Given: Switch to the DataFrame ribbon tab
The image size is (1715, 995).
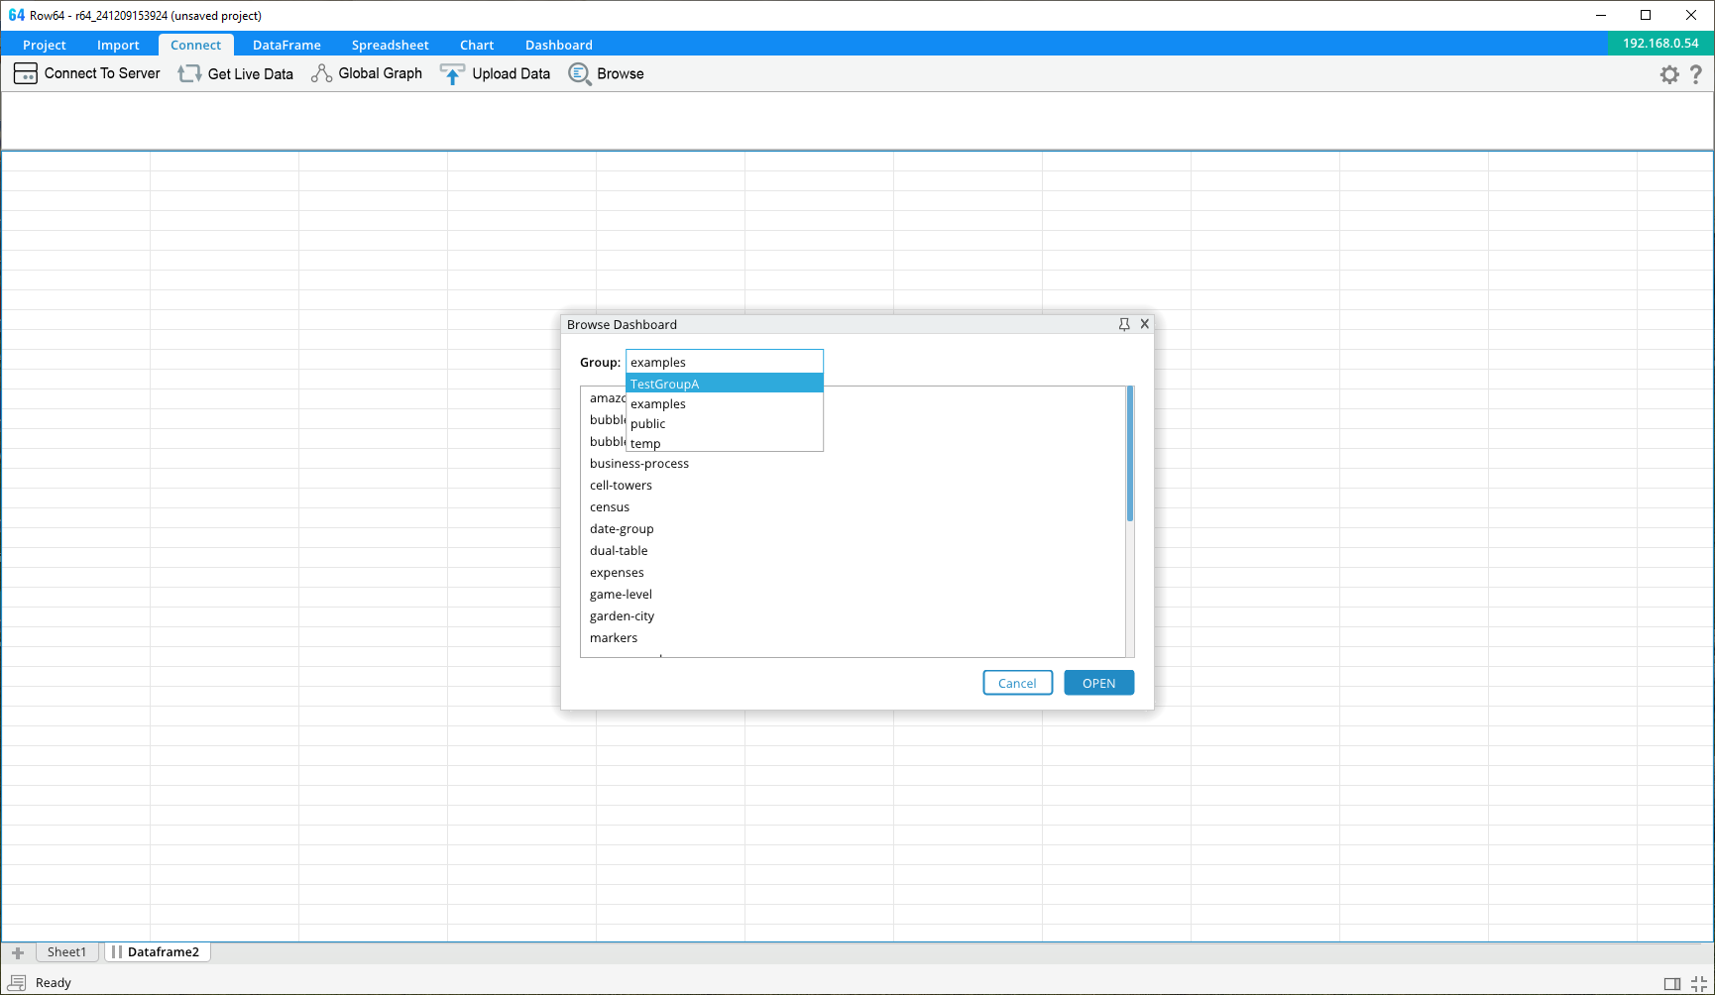Looking at the screenshot, I should (286, 45).
